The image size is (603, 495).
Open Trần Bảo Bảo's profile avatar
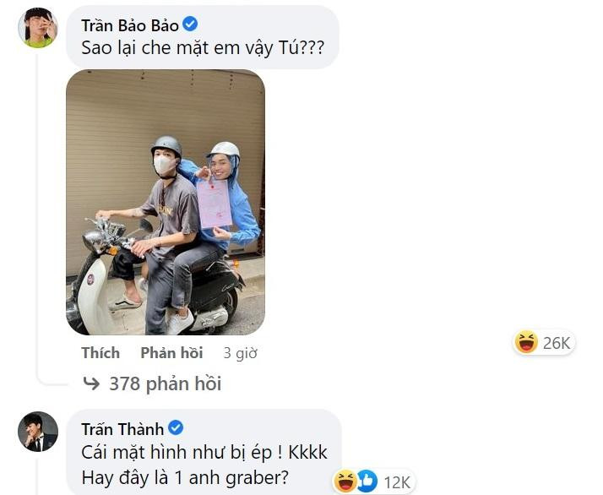click(x=38, y=28)
